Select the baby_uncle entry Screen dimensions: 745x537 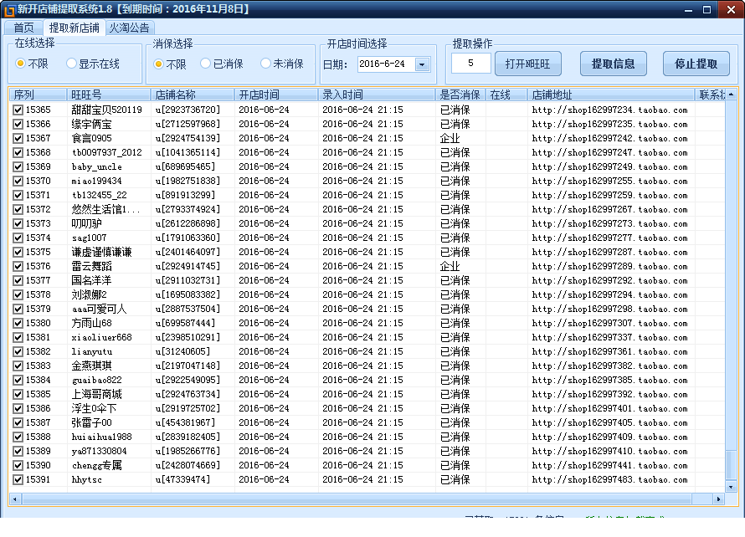[96, 166]
